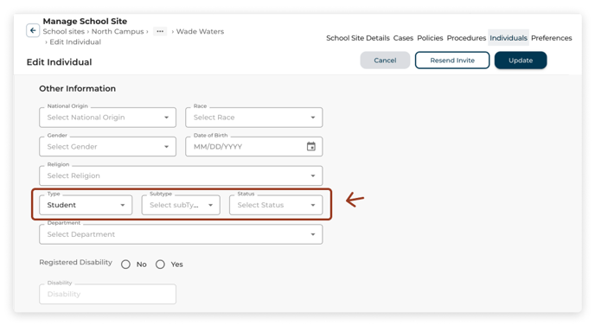Viewport: 595px width, 325px height.
Task: Open the Gender dropdown
Action: (x=108, y=147)
